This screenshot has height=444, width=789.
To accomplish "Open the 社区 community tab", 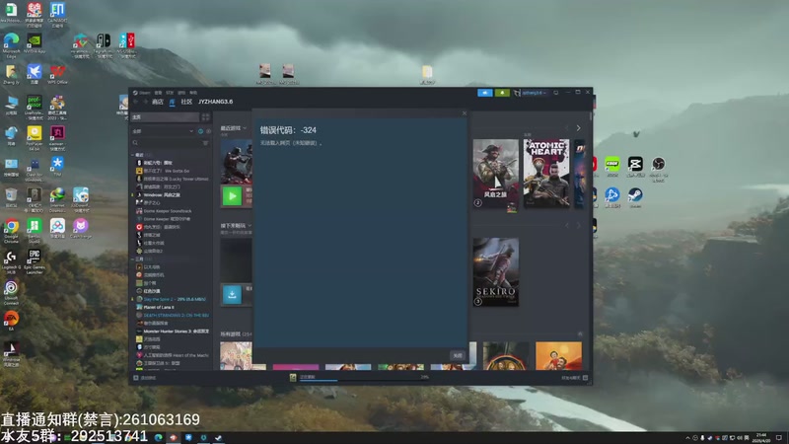I will 186,102.
